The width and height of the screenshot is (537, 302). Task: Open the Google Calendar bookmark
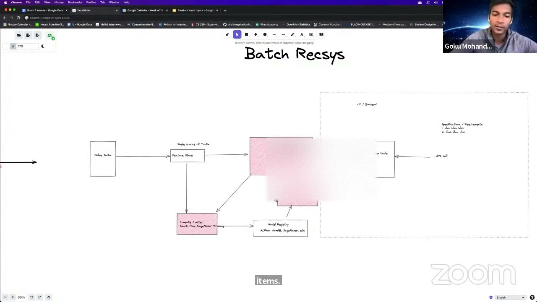tap(17, 24)
